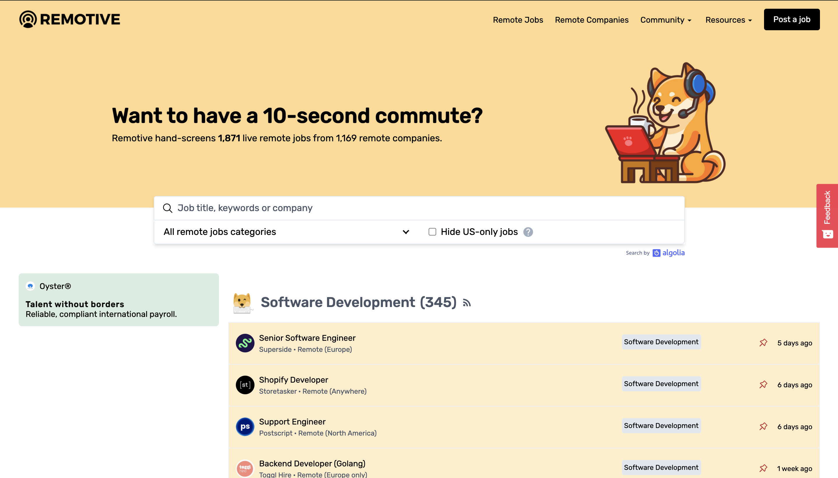This screenshot has height=478, width=838.
Task: Expand the Resources menu
Action: 729,20
